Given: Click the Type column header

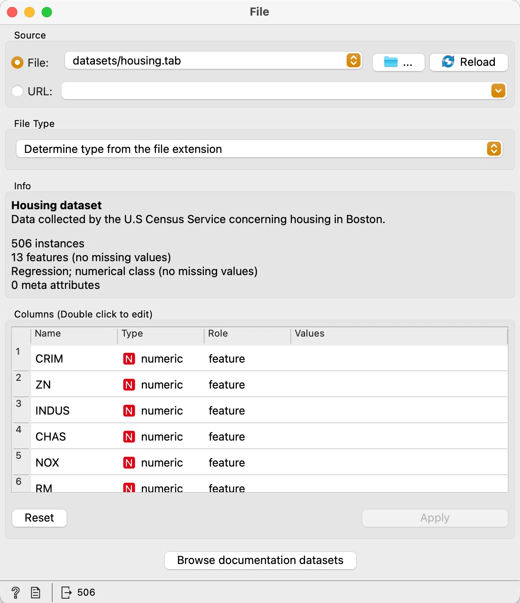Looking at the screenshot, I should pos(161,334).
